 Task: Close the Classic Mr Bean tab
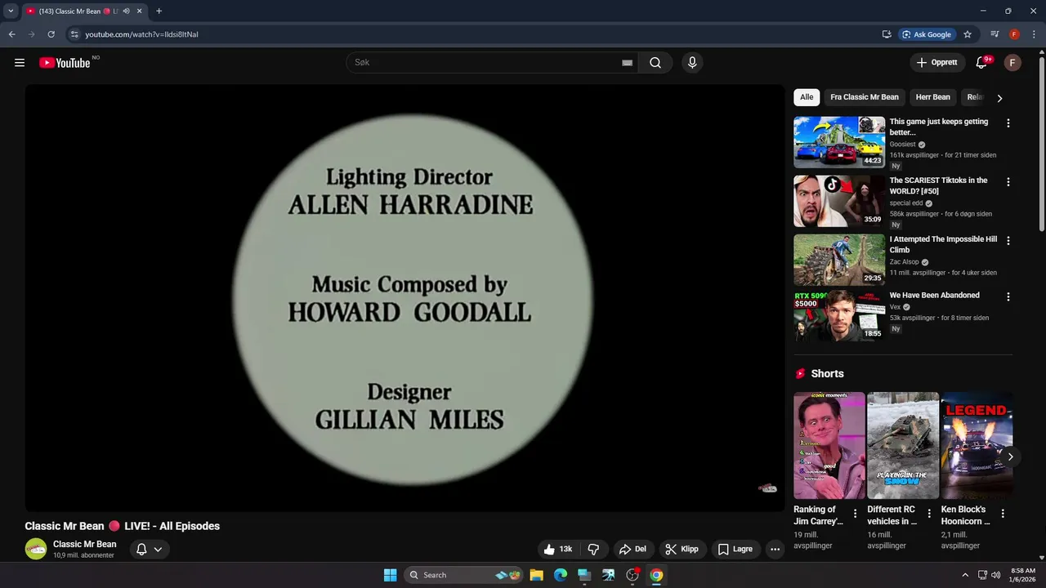pos(139,11)
